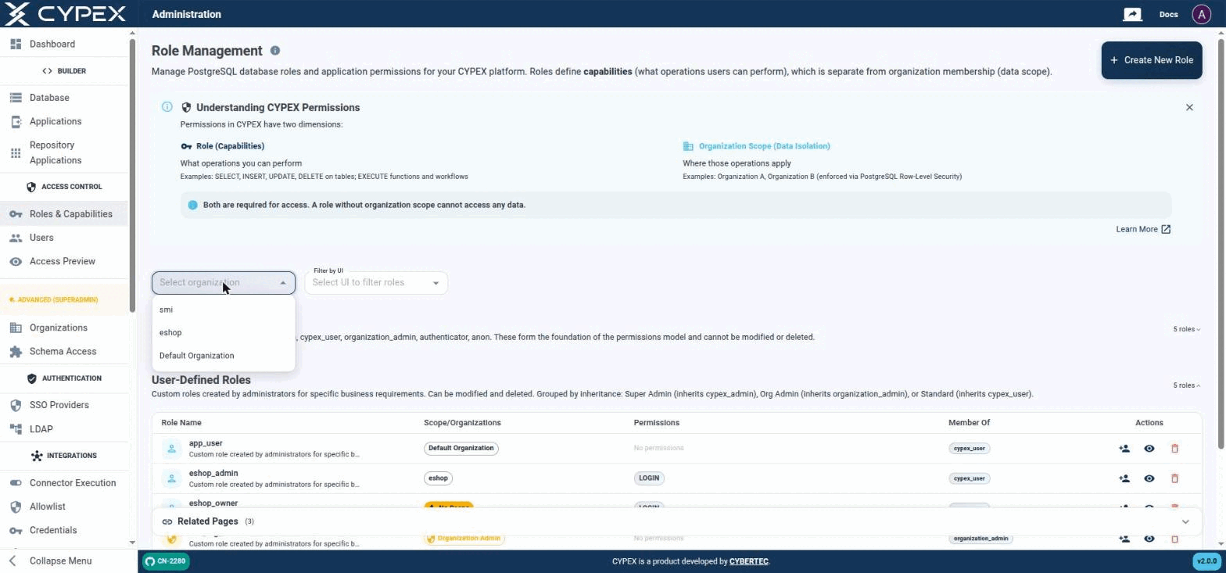Add user to app_user role
1226x573 pixels.
click(1124, 449)
